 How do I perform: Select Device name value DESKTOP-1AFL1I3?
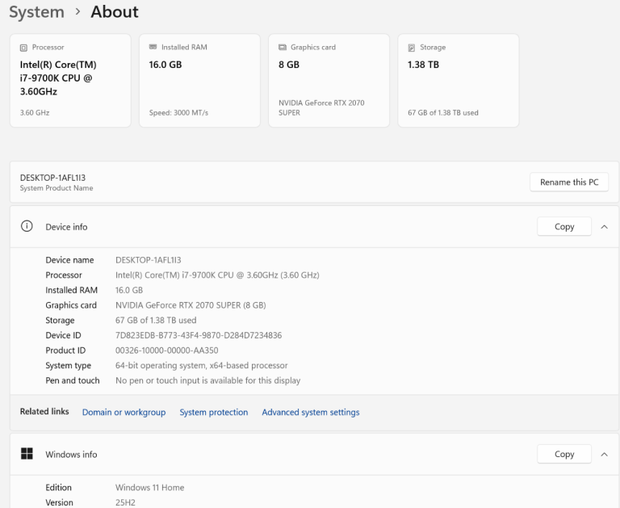[149, 260]
